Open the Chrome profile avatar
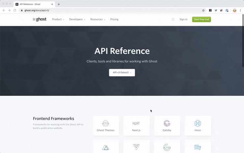Image resolution: width=244 pixels, height=153 pixels. coord(234,10)
